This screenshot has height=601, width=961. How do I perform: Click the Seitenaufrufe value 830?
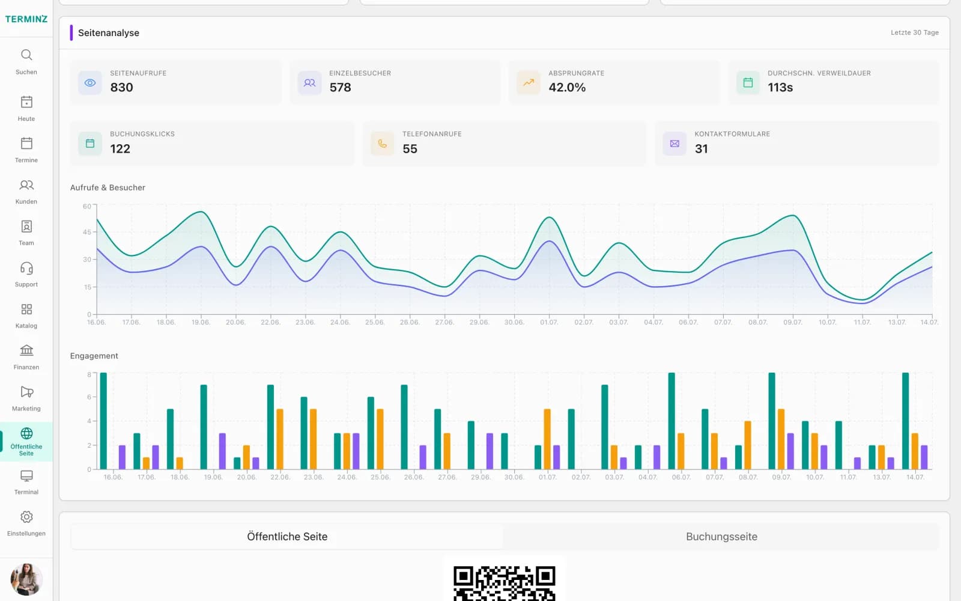point(121,88)
